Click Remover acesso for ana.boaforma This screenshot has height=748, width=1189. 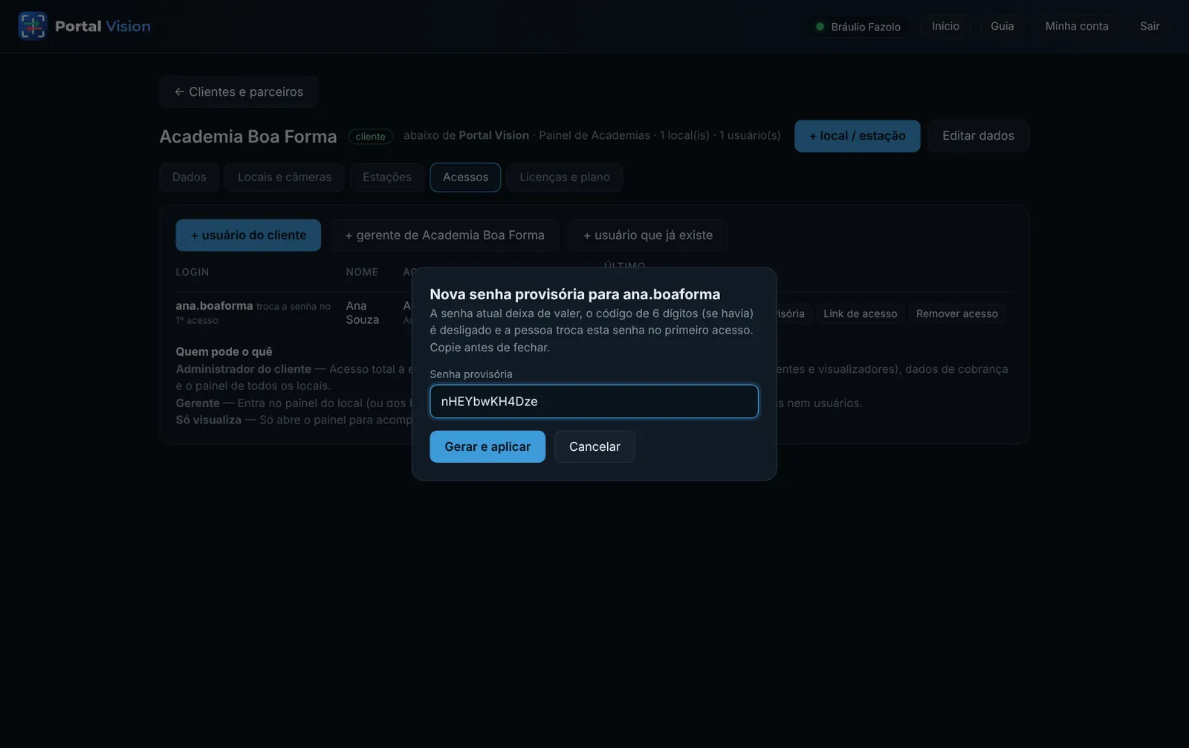coord(956,313)
